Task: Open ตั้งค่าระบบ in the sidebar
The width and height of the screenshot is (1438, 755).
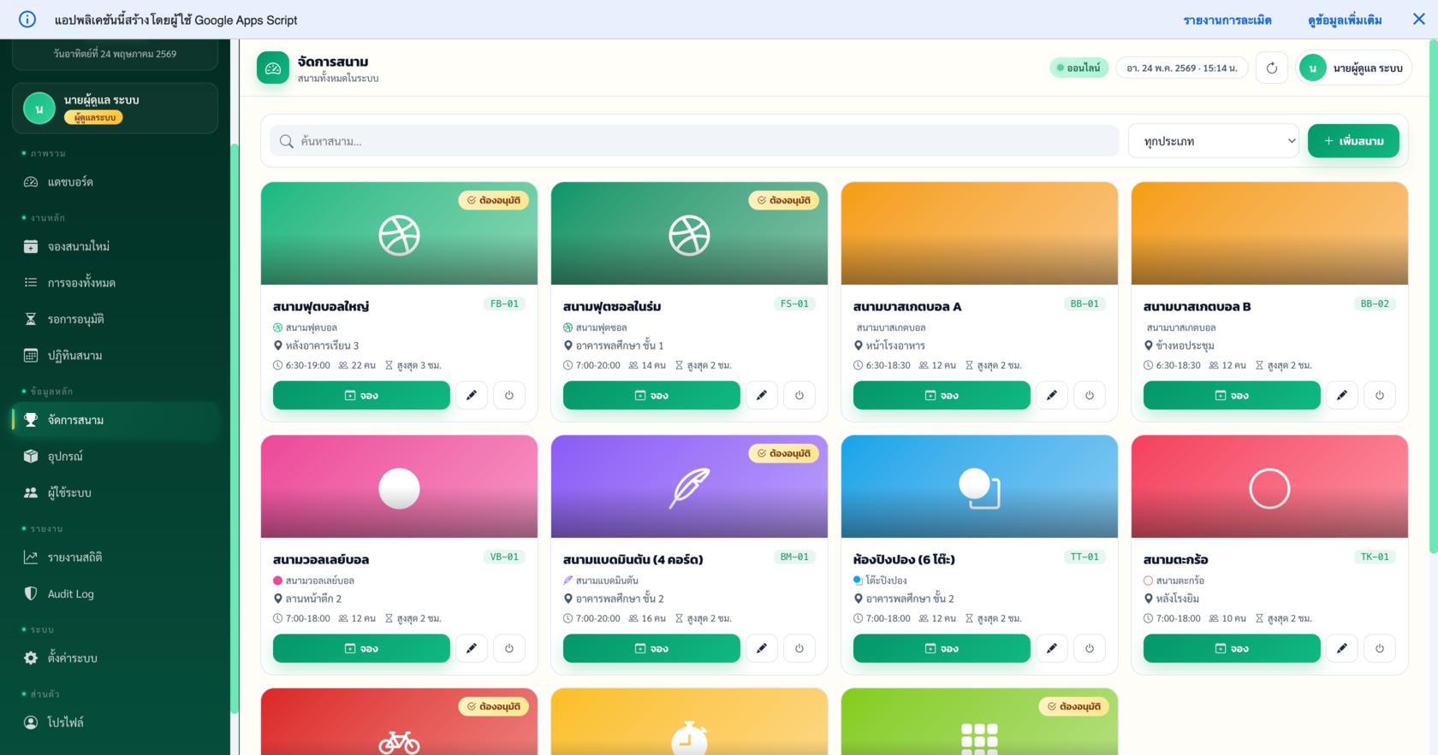Action: [x=116, y=658]
